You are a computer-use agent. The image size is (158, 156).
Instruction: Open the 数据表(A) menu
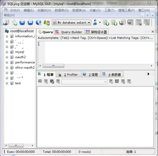coord(79,10)
